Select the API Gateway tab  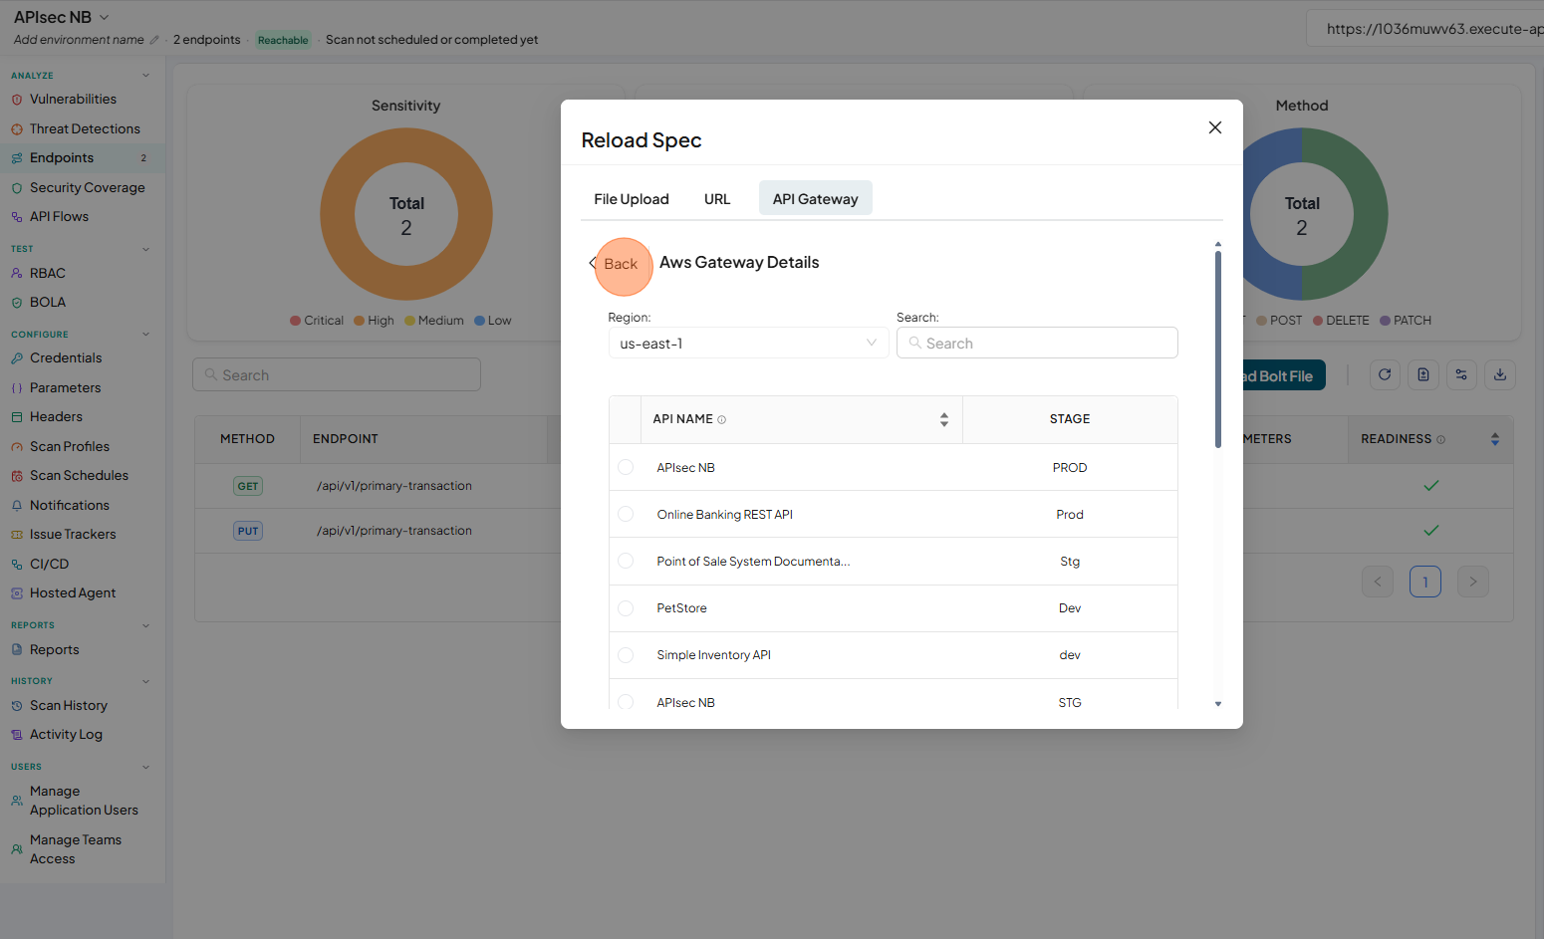tap(815, 199)
